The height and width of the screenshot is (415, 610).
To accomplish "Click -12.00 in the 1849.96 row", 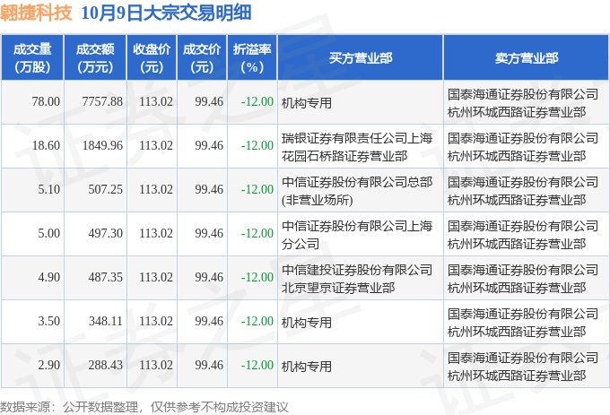I will (257, 146).
